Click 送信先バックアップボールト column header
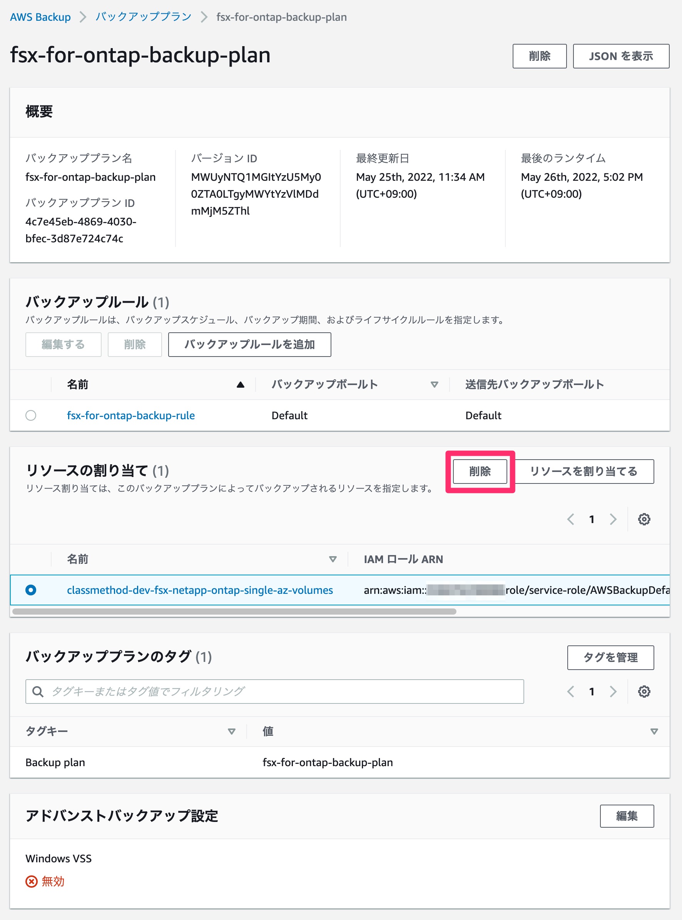 click(x=534, y=385)
